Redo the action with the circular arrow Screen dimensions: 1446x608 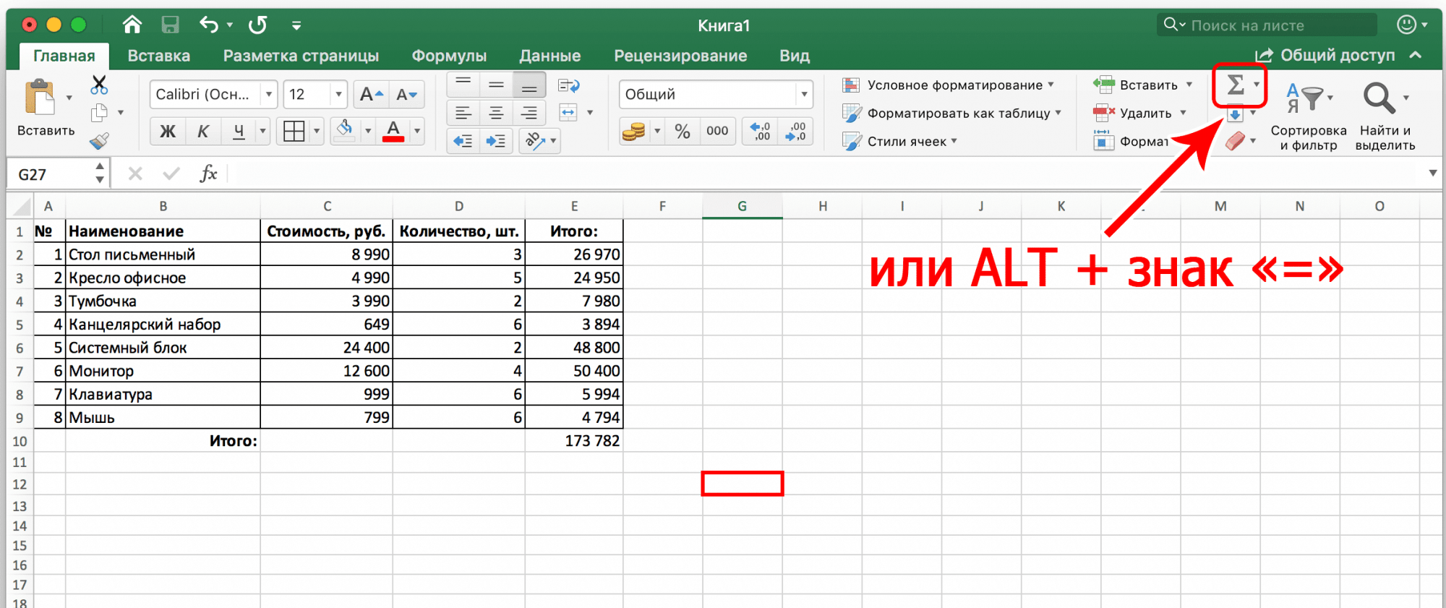tap(257, 25)
